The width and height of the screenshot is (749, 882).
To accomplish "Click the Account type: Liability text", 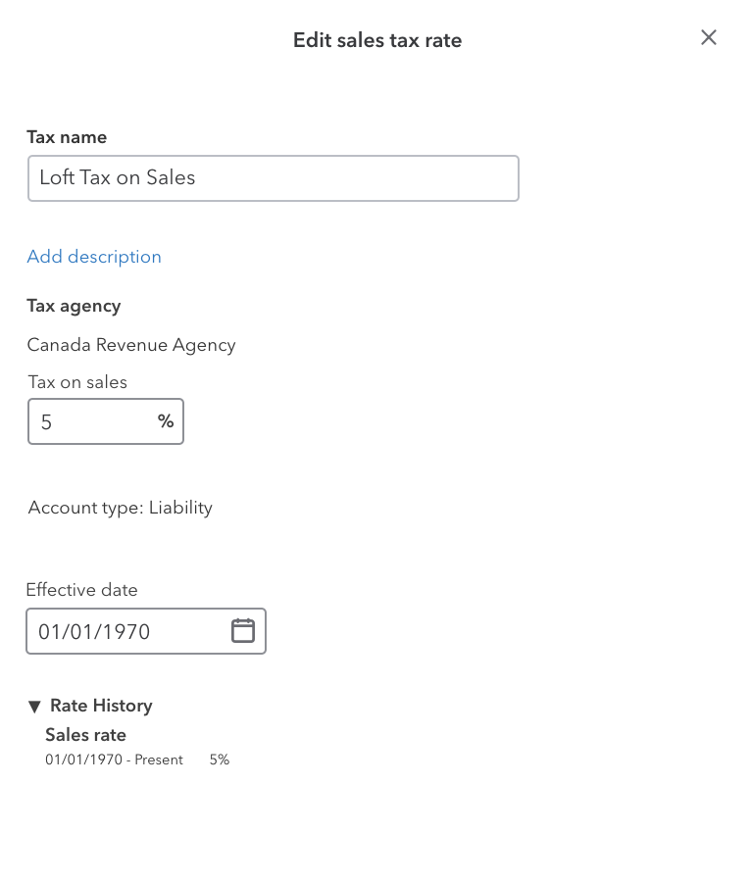I will 121,508.
